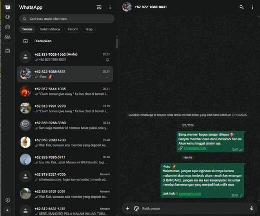Focus the 'Ketik pesan' message field

tap(194, 208)
